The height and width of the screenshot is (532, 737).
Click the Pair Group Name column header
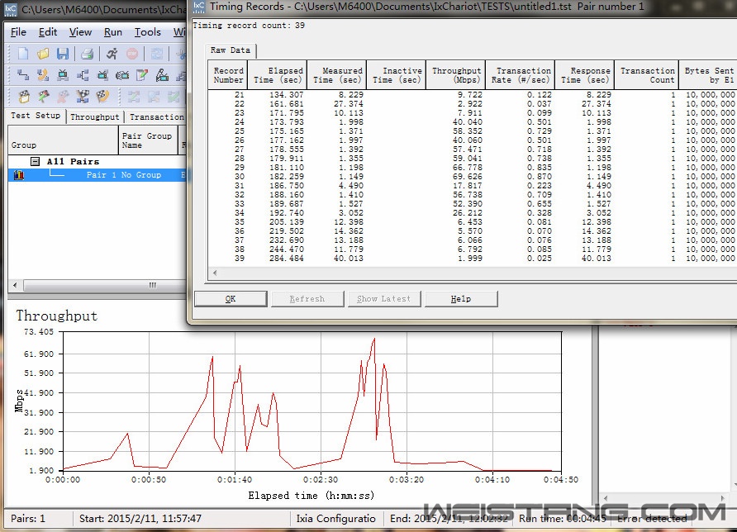click(x=148, y=140)
